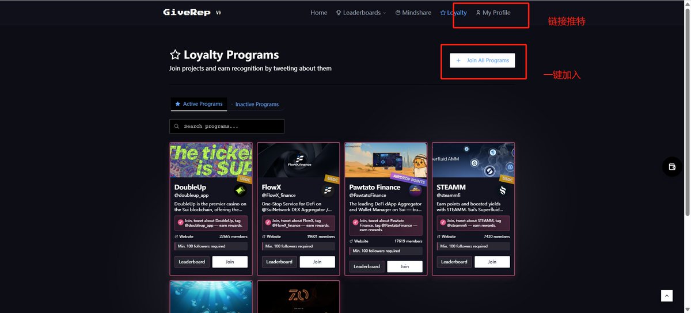
Task: Open the Pawtato Finance Website link
Action: point(359,241)
